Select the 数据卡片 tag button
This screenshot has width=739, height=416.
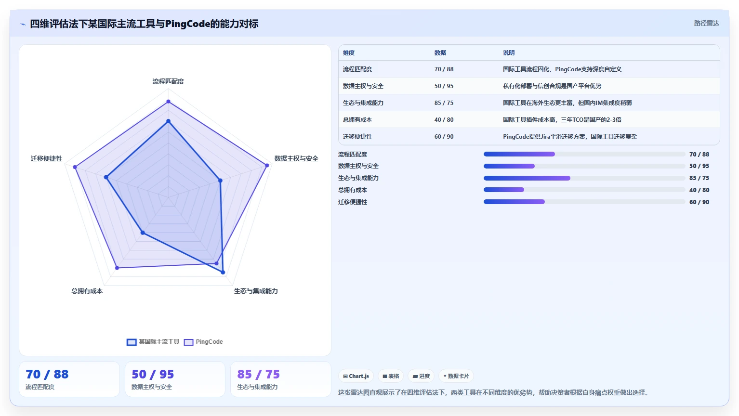coord(456,376)
